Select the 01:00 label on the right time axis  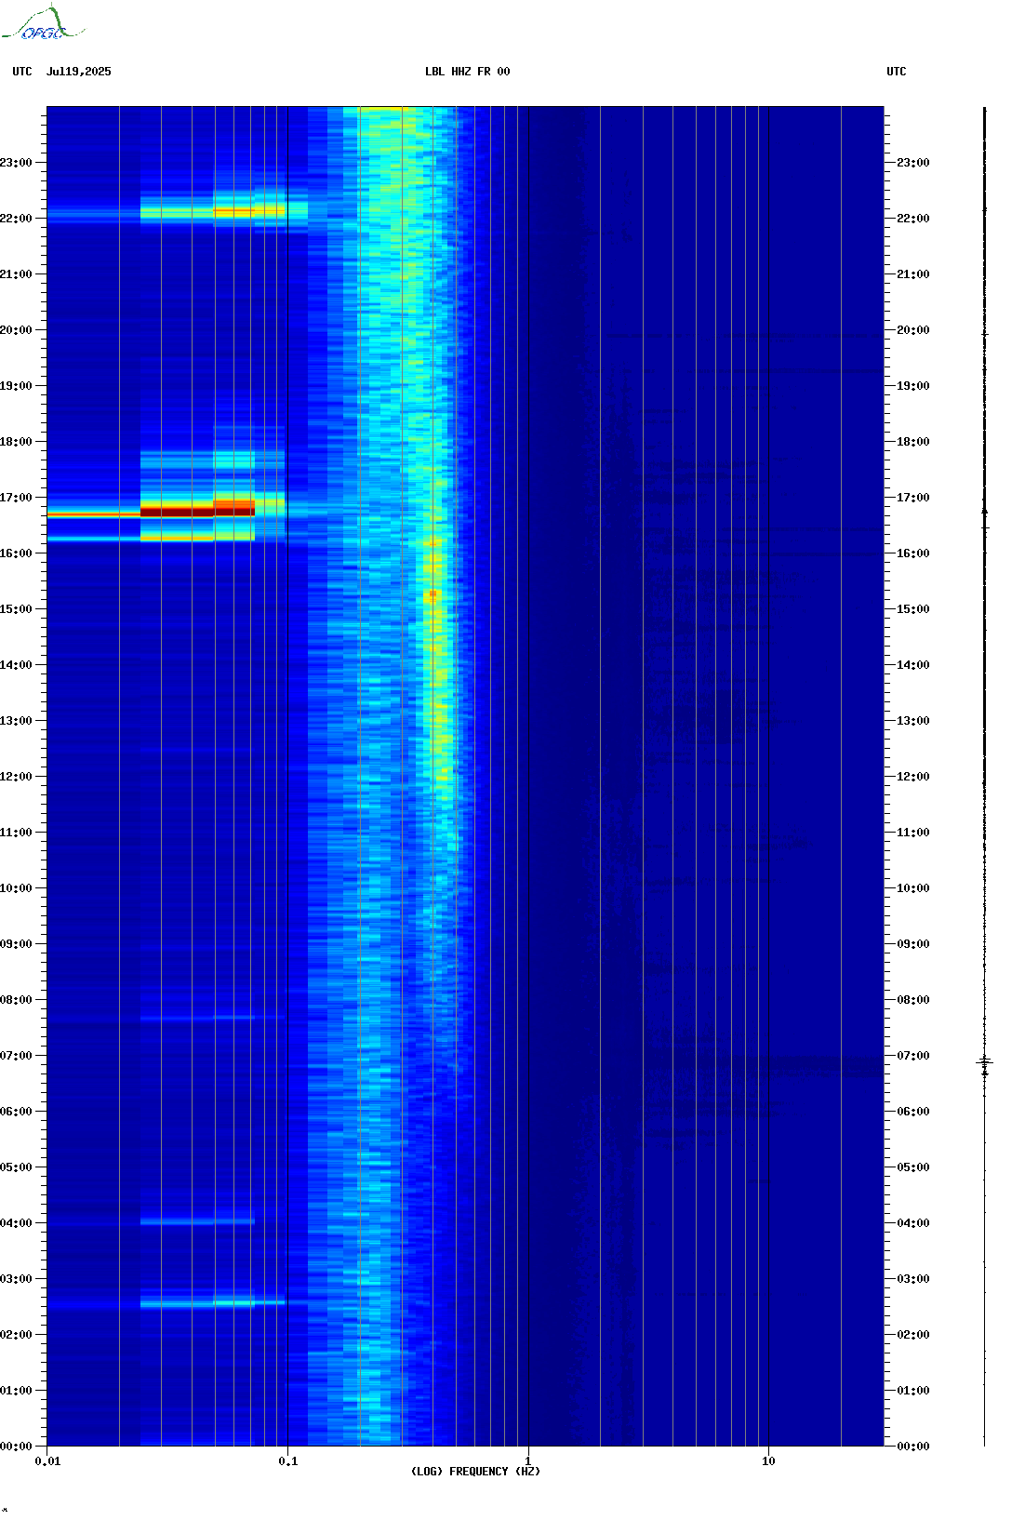click(913, 1391)
